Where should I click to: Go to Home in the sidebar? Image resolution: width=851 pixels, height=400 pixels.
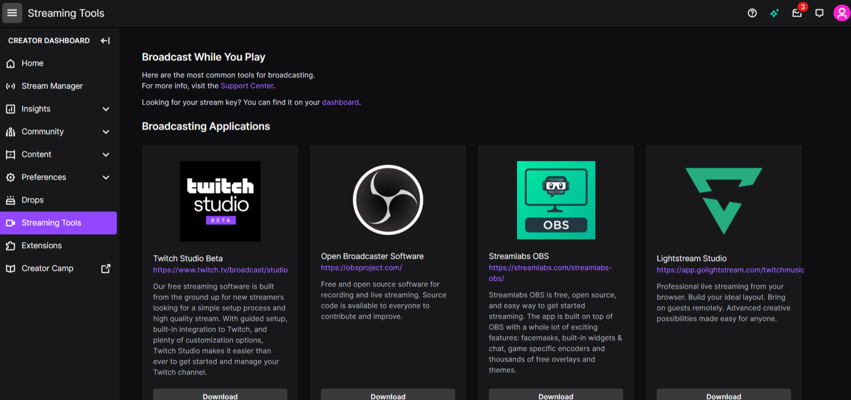[x=59, y=63]
